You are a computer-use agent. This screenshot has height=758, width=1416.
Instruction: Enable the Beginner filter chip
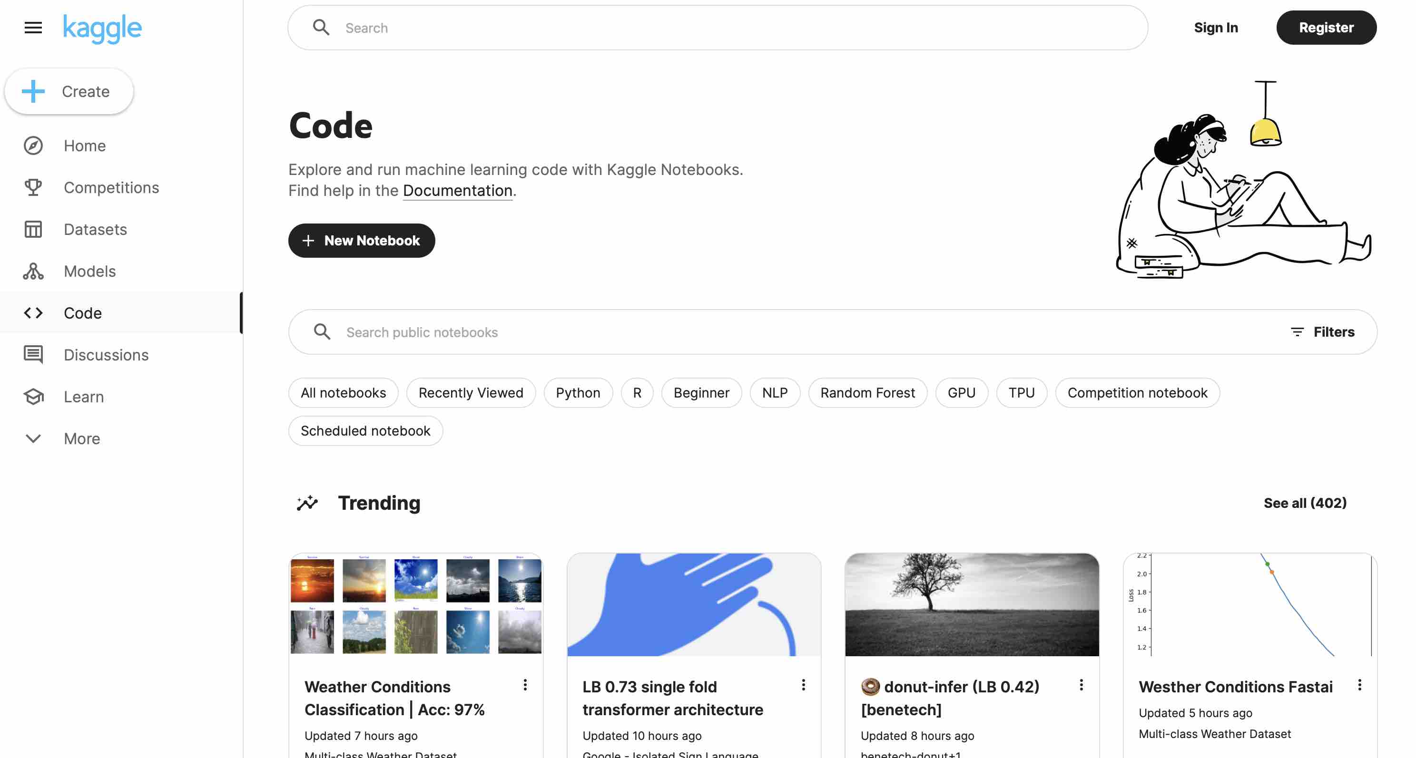tap(701, 393)
